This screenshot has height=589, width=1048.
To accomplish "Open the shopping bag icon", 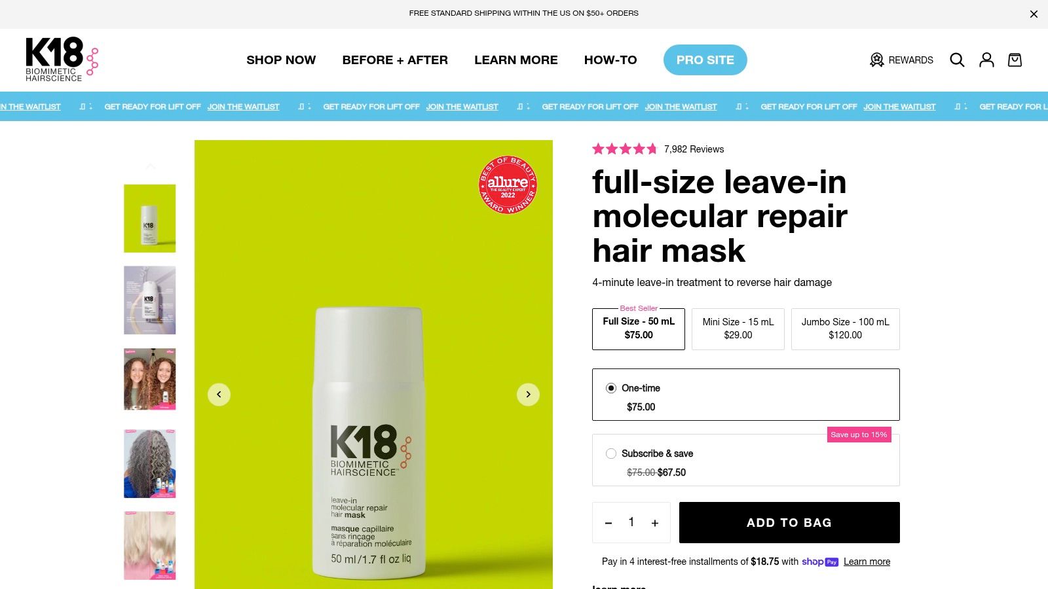I will click(x=1015, y=60).
